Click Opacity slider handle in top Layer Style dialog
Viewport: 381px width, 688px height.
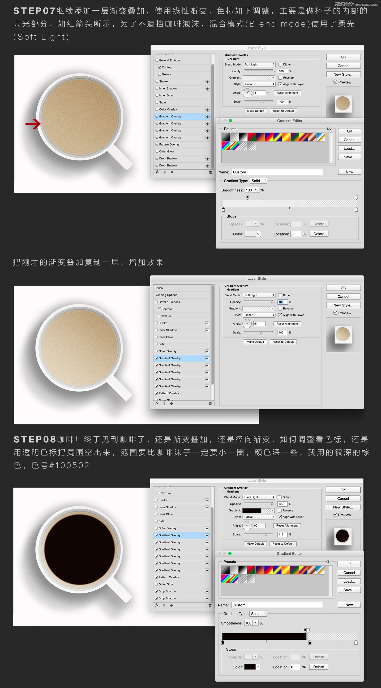273,71
